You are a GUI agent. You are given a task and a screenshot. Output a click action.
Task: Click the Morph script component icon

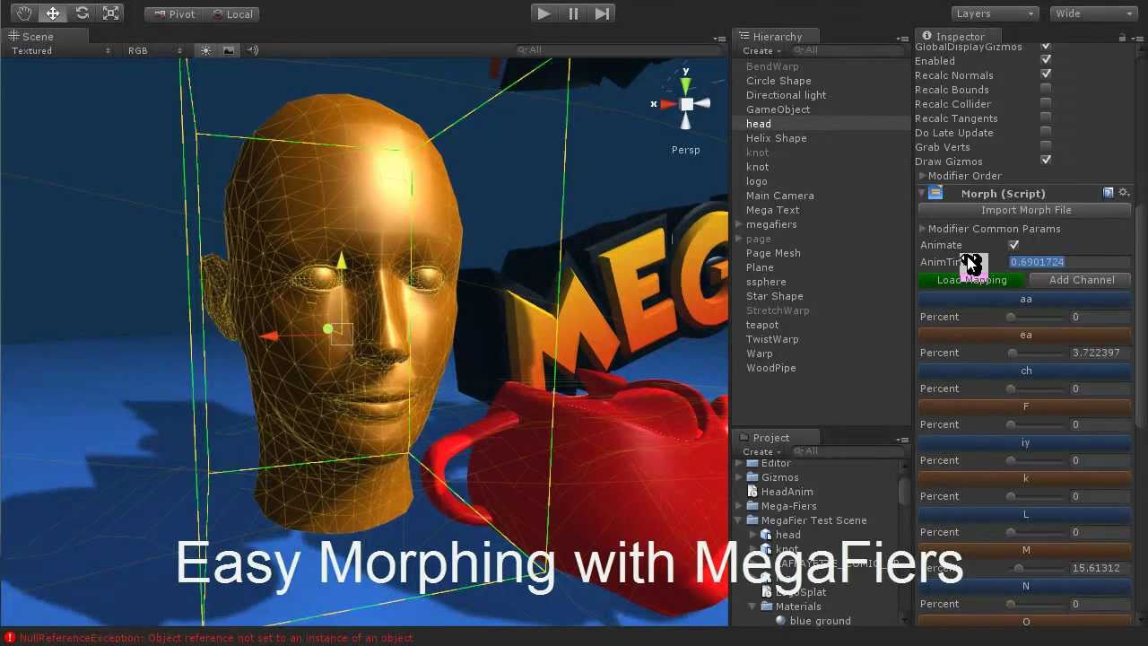(935, 193)
